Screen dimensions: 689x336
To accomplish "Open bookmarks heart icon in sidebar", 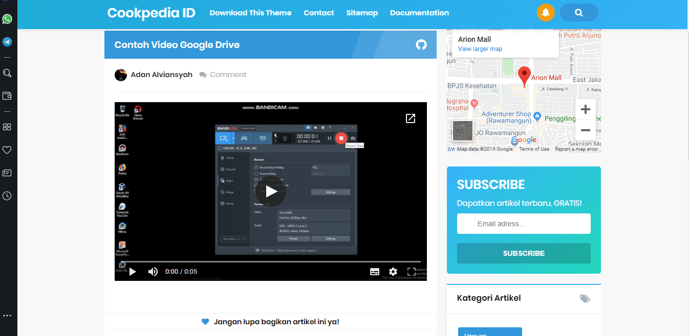I will [x=7, y=150].
